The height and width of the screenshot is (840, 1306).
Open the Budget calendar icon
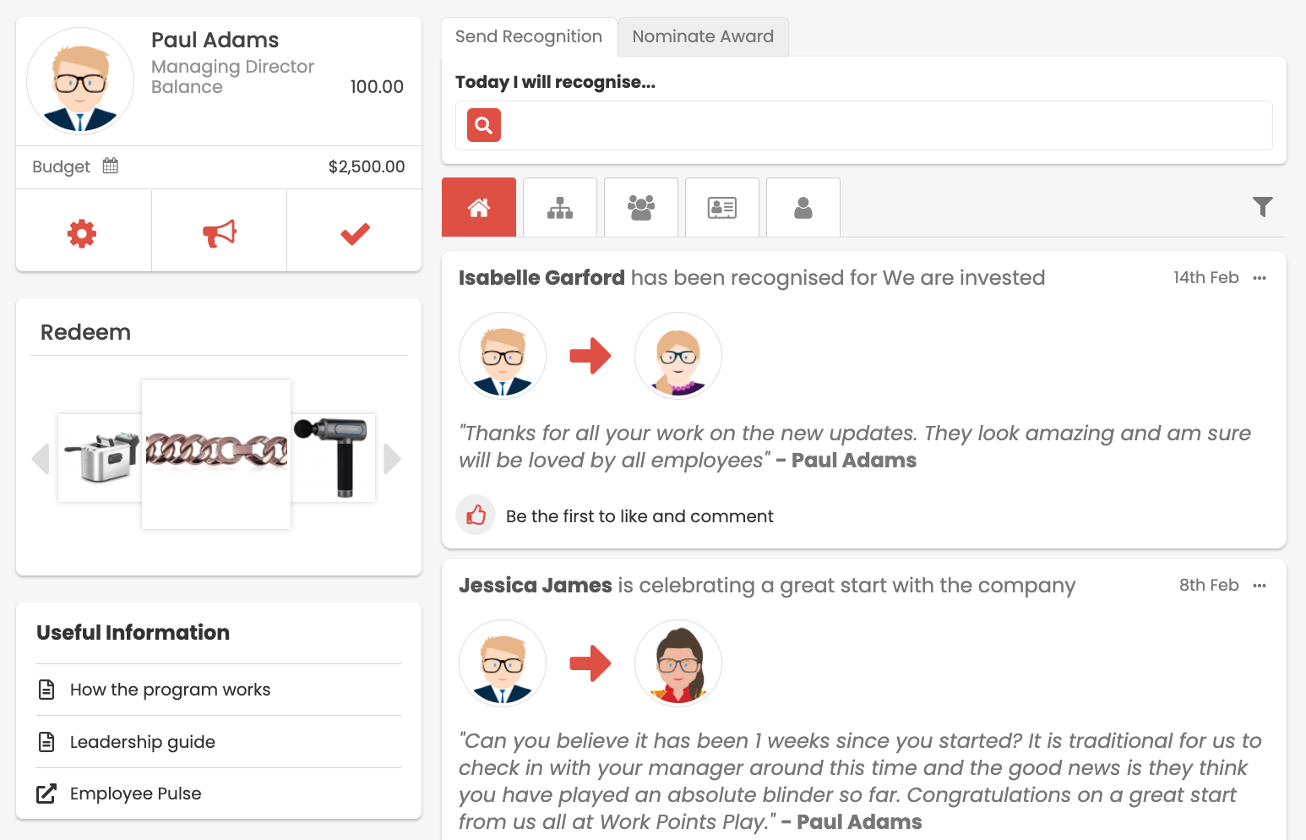point(111,166)
